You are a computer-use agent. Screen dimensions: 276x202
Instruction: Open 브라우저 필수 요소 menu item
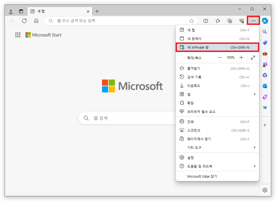[x=217, y=112]
